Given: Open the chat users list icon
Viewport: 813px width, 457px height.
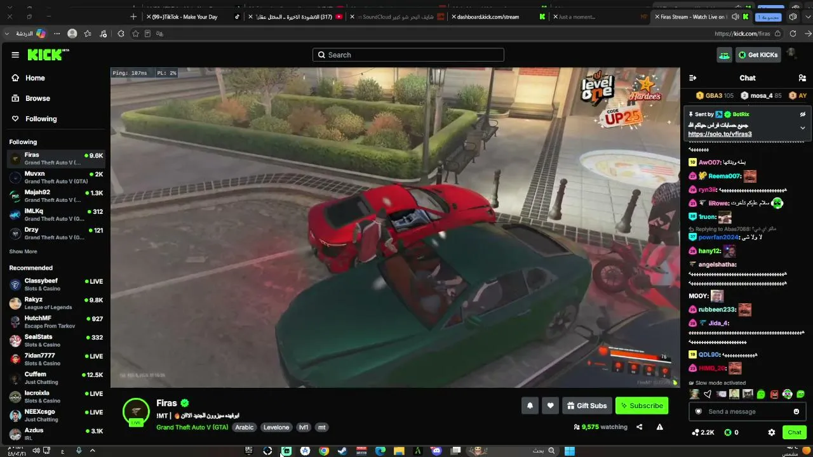Looking at the screenshot, I should coord(802,78).
